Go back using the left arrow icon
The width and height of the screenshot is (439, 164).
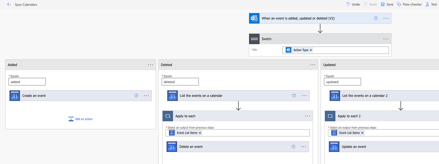pos(9,4)
